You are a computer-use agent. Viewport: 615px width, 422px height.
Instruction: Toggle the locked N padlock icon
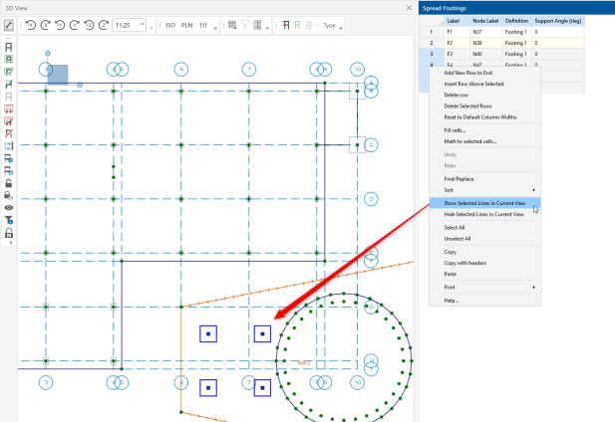(x=9, y=232)
